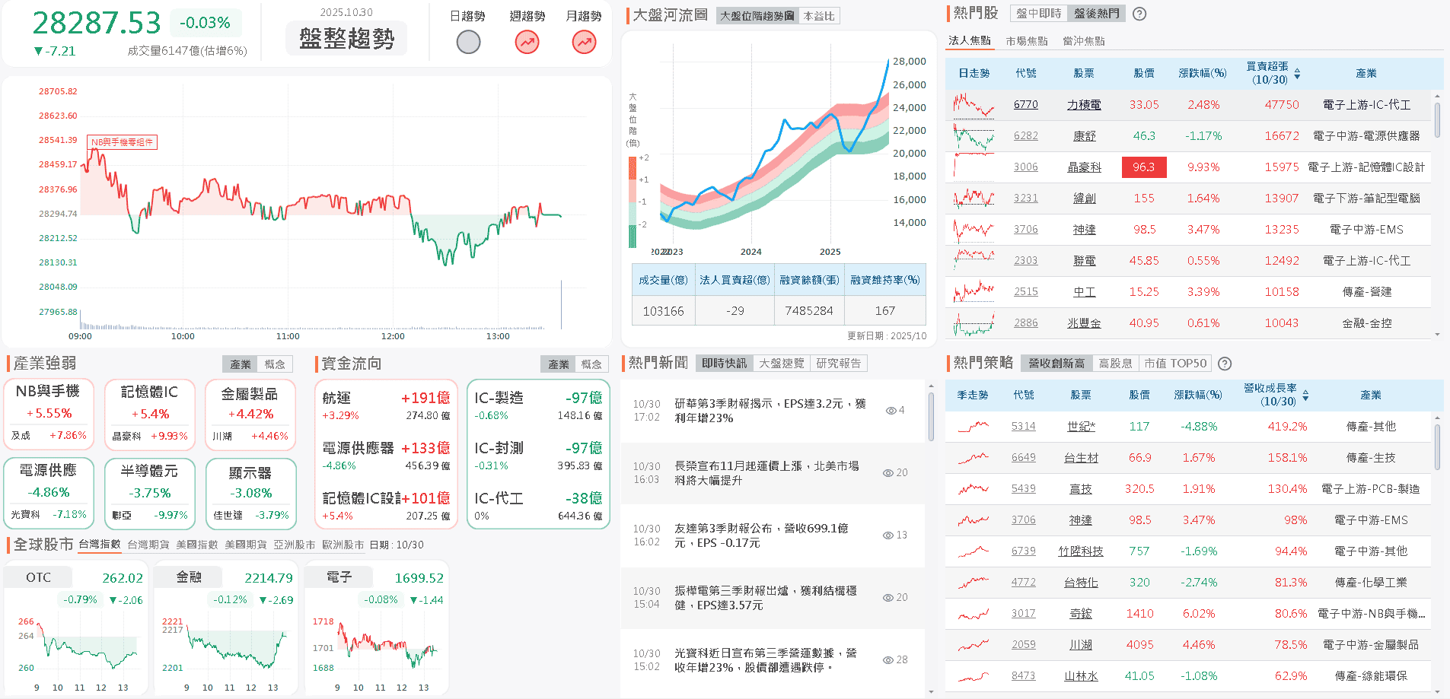
Task: Click the 週趨勢 red upward trend icon
Action: coord(526,42)
